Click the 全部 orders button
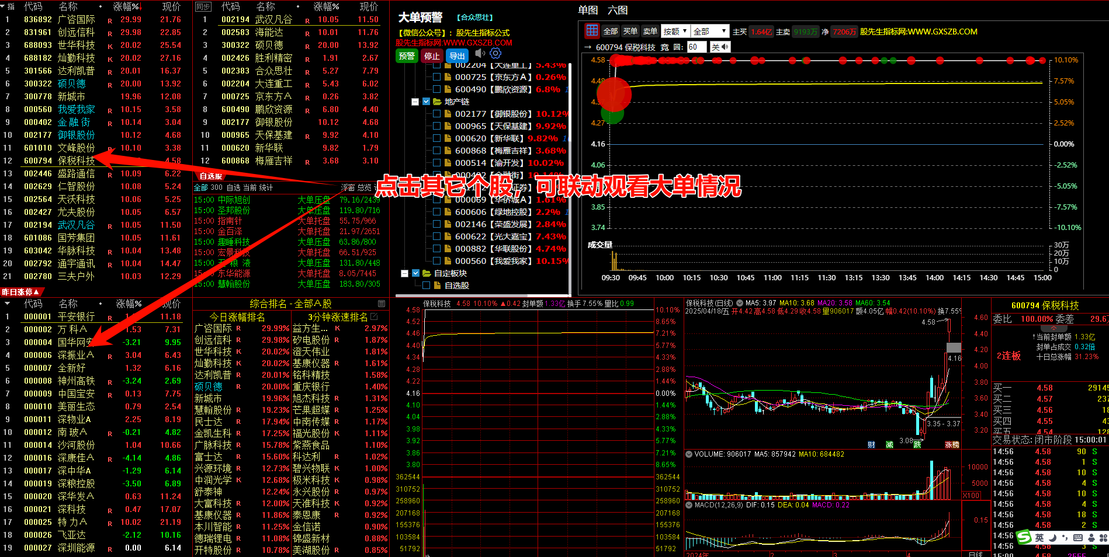This screenshot has height=557, width=1109. tap(611, 31)
